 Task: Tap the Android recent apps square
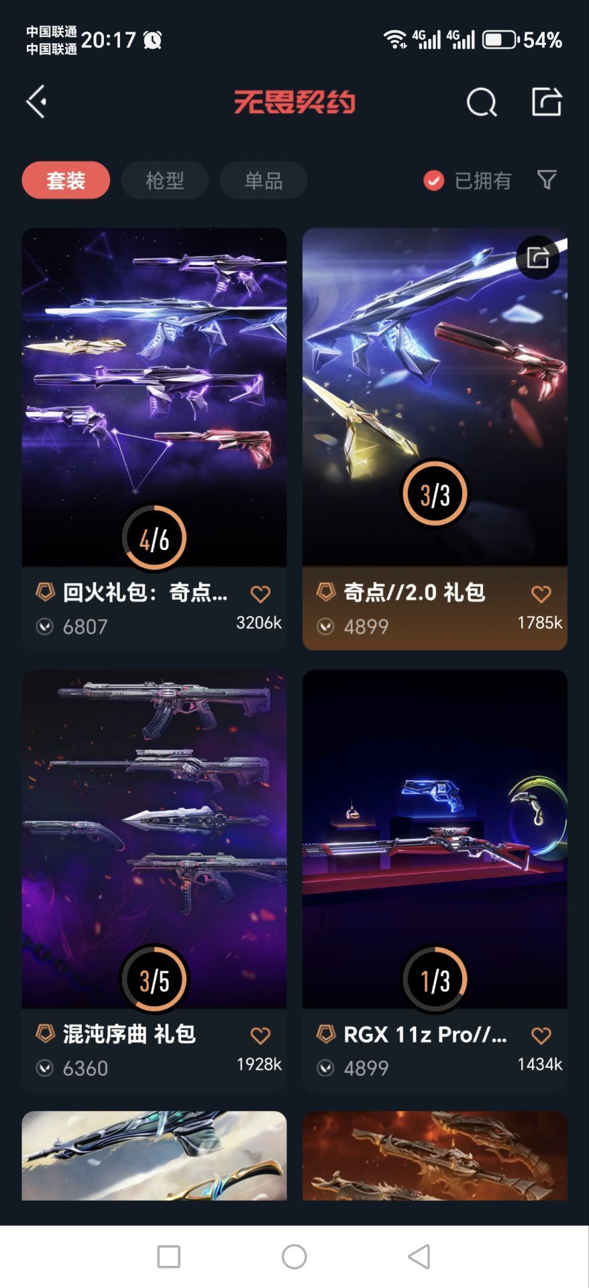[168, 1256]
